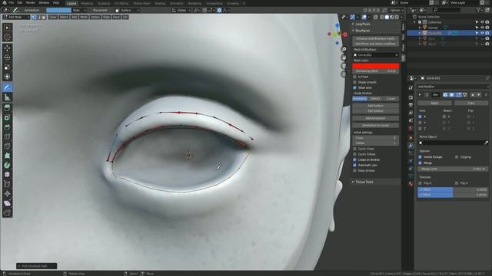Screen dimensions: 492x276
Task: Select the Rip Region tool
Action: pyautogui.click(x=7, y=213)
